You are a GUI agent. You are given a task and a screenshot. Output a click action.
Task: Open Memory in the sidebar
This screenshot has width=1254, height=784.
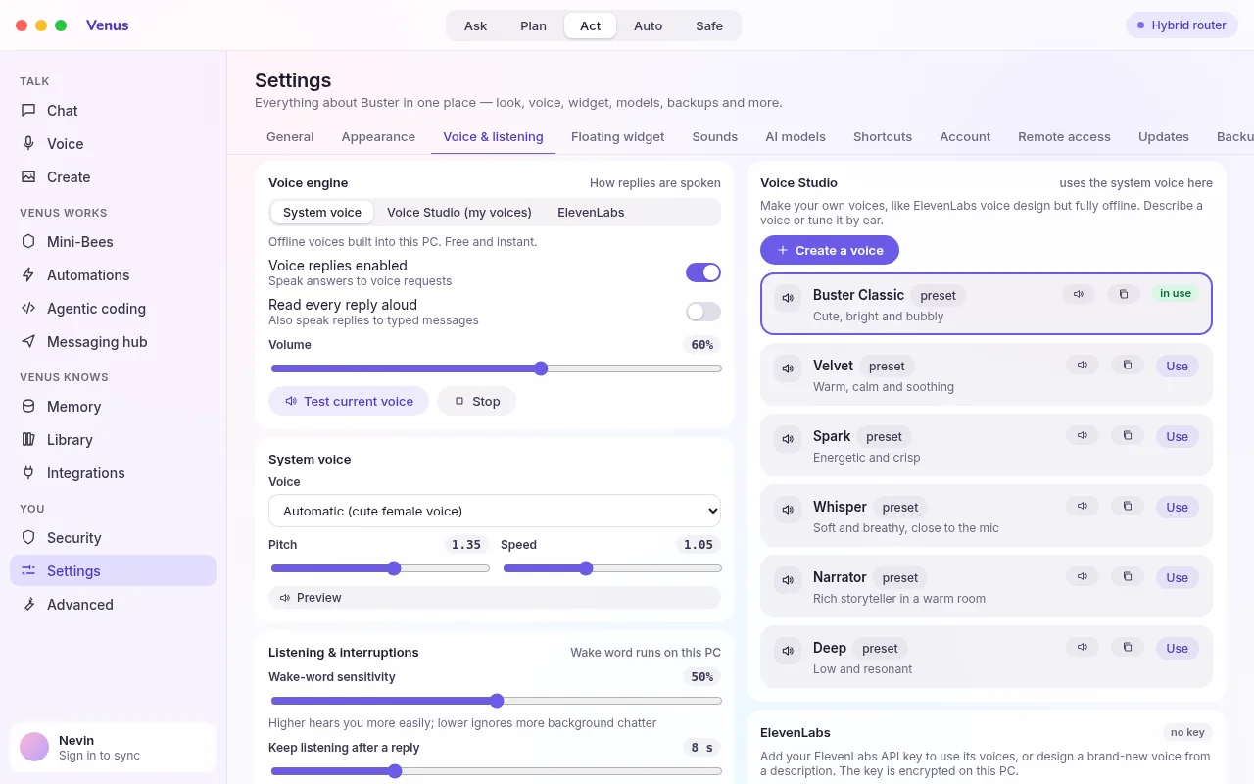113,407
